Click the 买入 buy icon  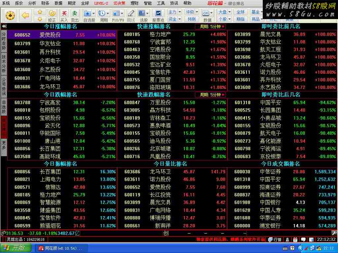pos(64,13)
